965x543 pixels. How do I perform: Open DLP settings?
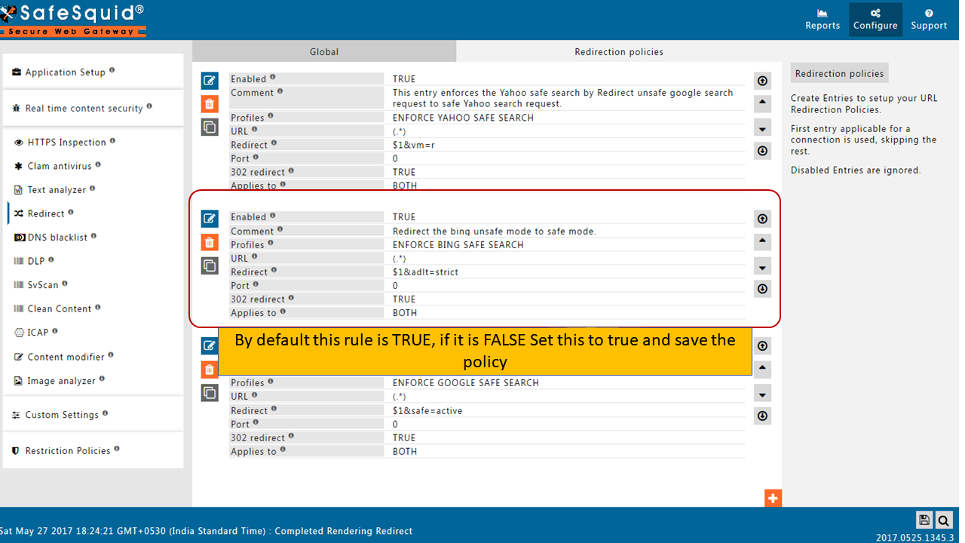(35, 261)
